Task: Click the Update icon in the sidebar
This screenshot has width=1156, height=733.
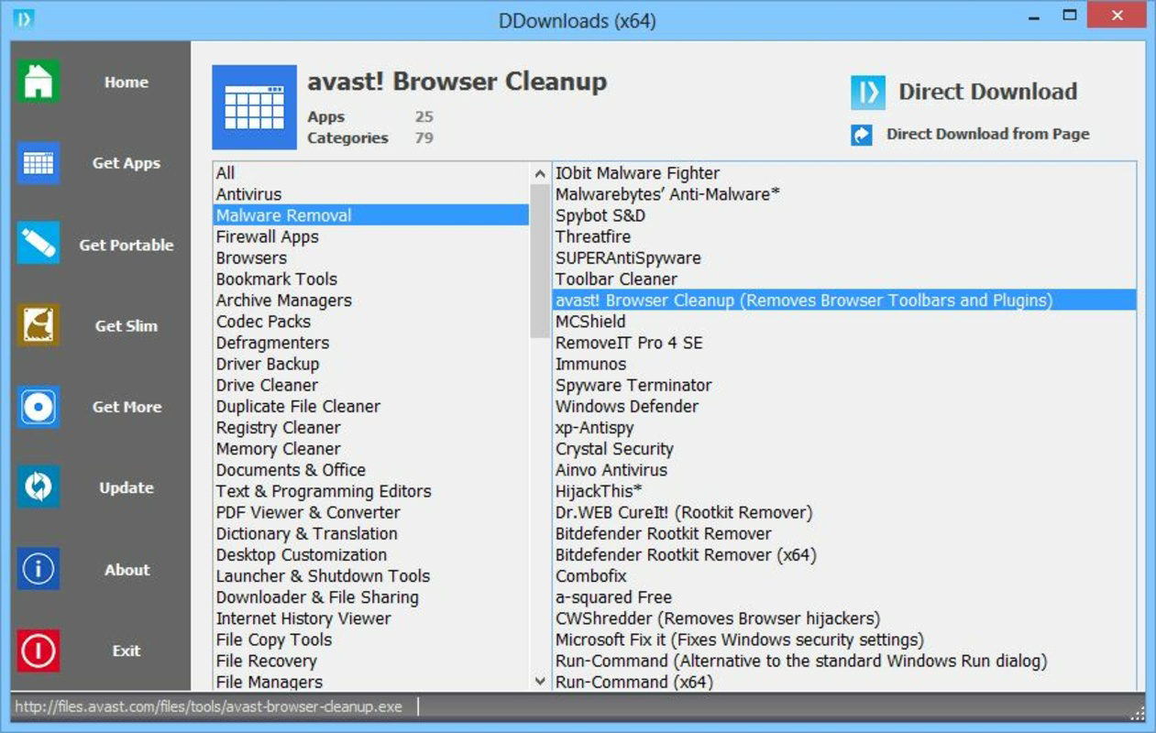Action: pos(38,487)
